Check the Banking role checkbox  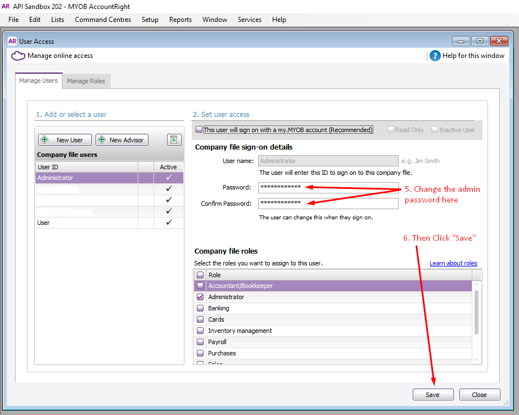pos(200,308)
